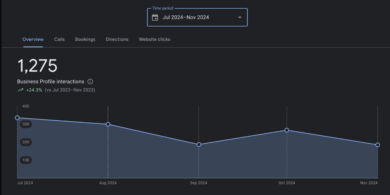This screenshot has height=195, width=390.
Task: Click the vs Jul 2023–Nov 2023 comparison text
Action: (70, 90)
